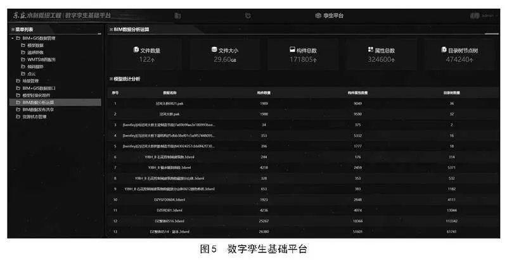The width and height of the screenshot is (507, 260).
Task: Sort by 目录树数量 column header
Action: [x=452, y=92]
